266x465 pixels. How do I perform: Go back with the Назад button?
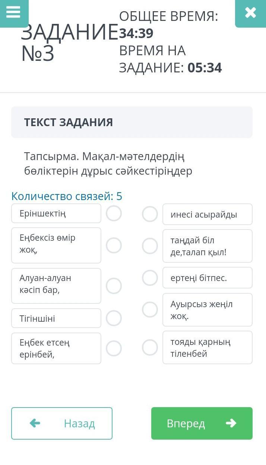click(x=62, y=423)
